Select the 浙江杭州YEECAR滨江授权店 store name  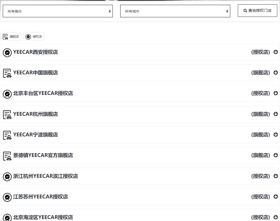pyautogui.click(x=45, y=176)
